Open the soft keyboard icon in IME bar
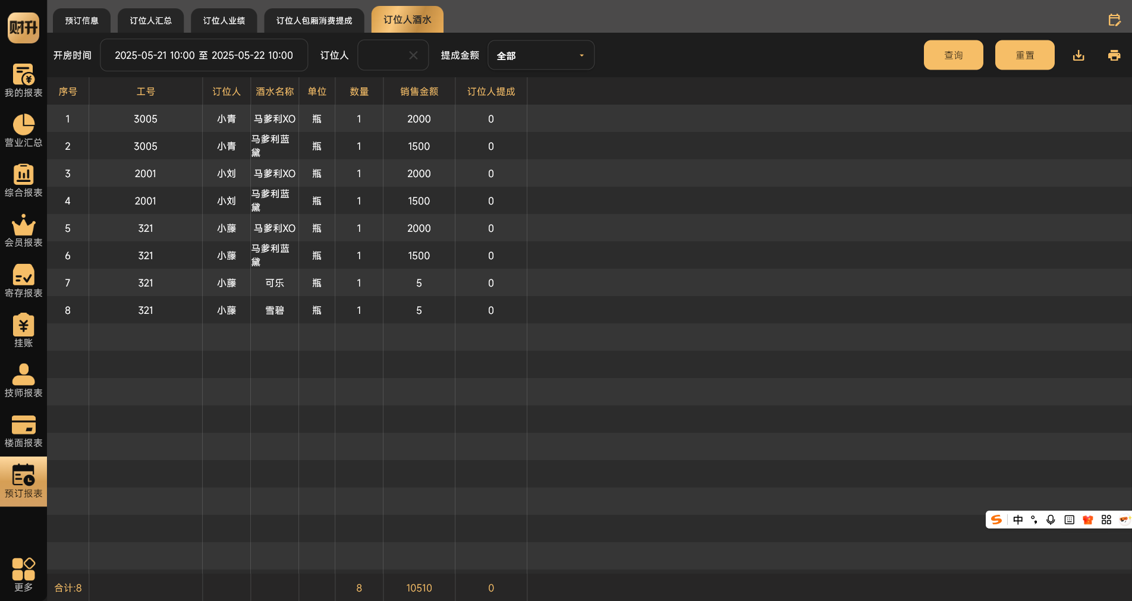 [1070, 520]
